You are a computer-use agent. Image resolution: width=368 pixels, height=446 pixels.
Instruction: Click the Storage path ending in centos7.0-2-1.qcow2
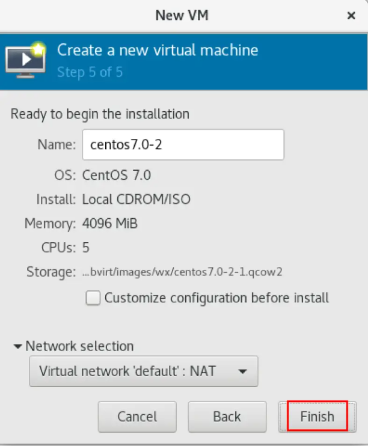(182, 272)
